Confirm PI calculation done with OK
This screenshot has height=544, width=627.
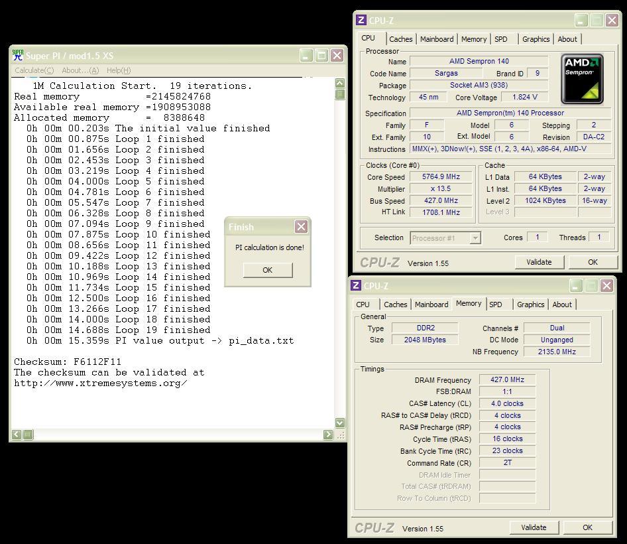click(x=268, y=270)
